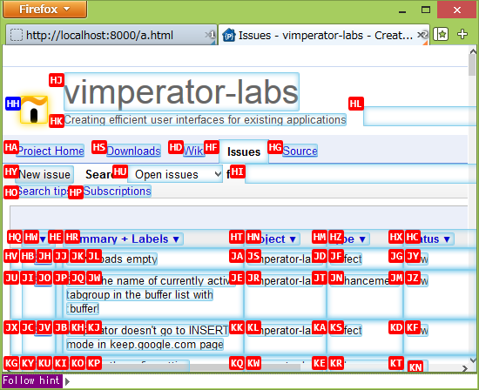The width and height of the screenshot is (479, 390).
Task: Open the issue ending with 'loads empty'
Action: [111, 259]
